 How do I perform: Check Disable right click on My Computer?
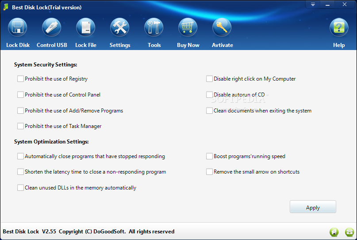(x=209, y=79)
